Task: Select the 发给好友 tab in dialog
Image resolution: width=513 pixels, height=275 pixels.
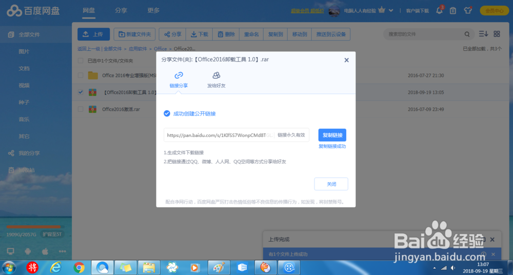Action: point(216,80)
